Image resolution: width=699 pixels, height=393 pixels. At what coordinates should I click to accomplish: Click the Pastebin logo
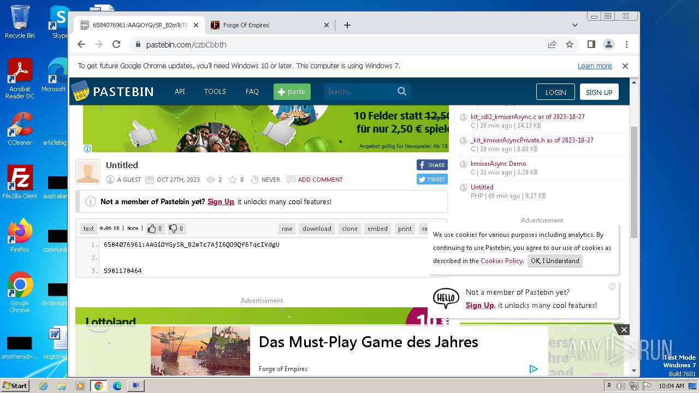[x=112, y=91]
